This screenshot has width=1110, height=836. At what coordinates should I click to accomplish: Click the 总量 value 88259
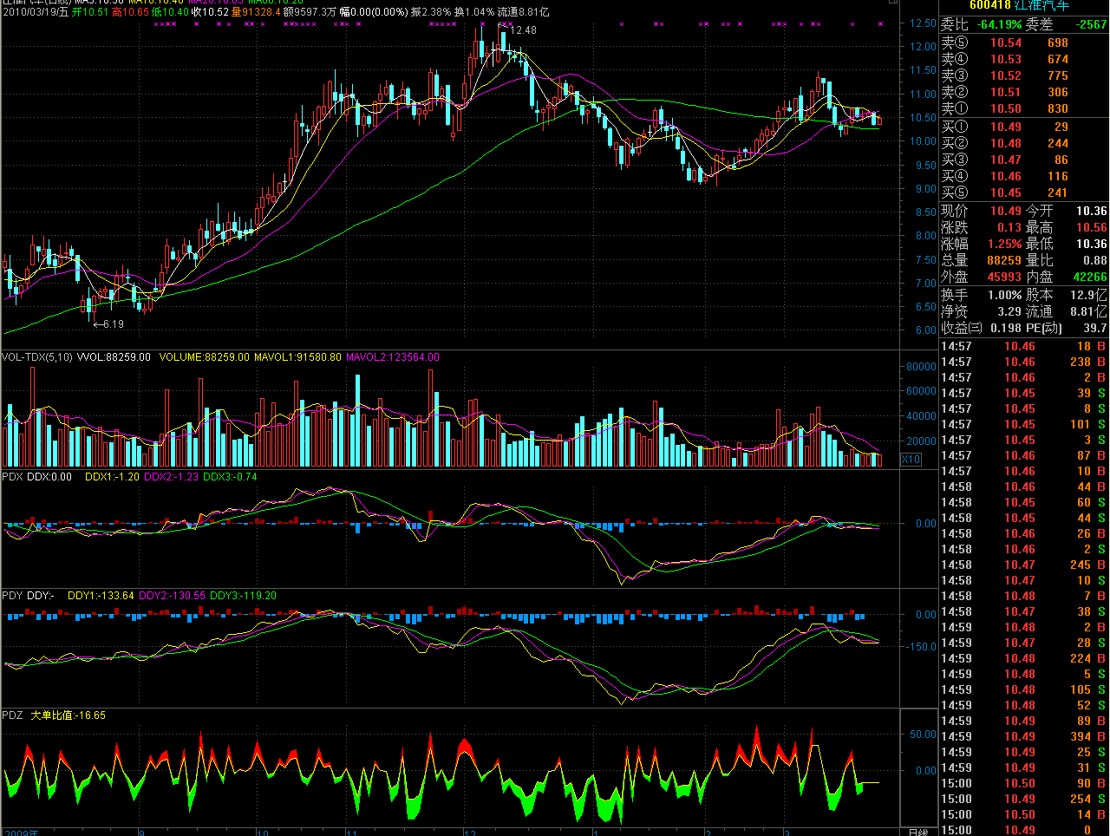click(1004, 260)
